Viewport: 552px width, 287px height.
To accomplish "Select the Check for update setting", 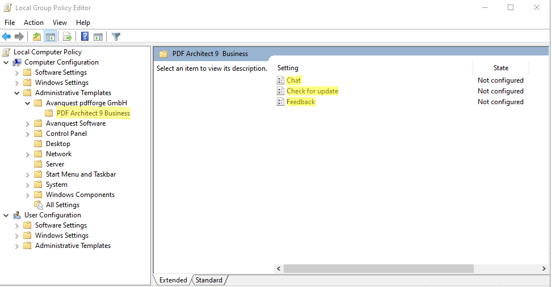I will (x=312, y=91).
